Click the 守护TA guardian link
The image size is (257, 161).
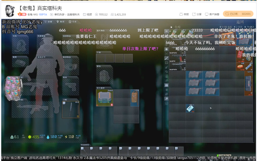pos(43,14)
